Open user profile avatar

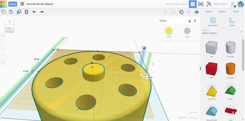(241, 4)
